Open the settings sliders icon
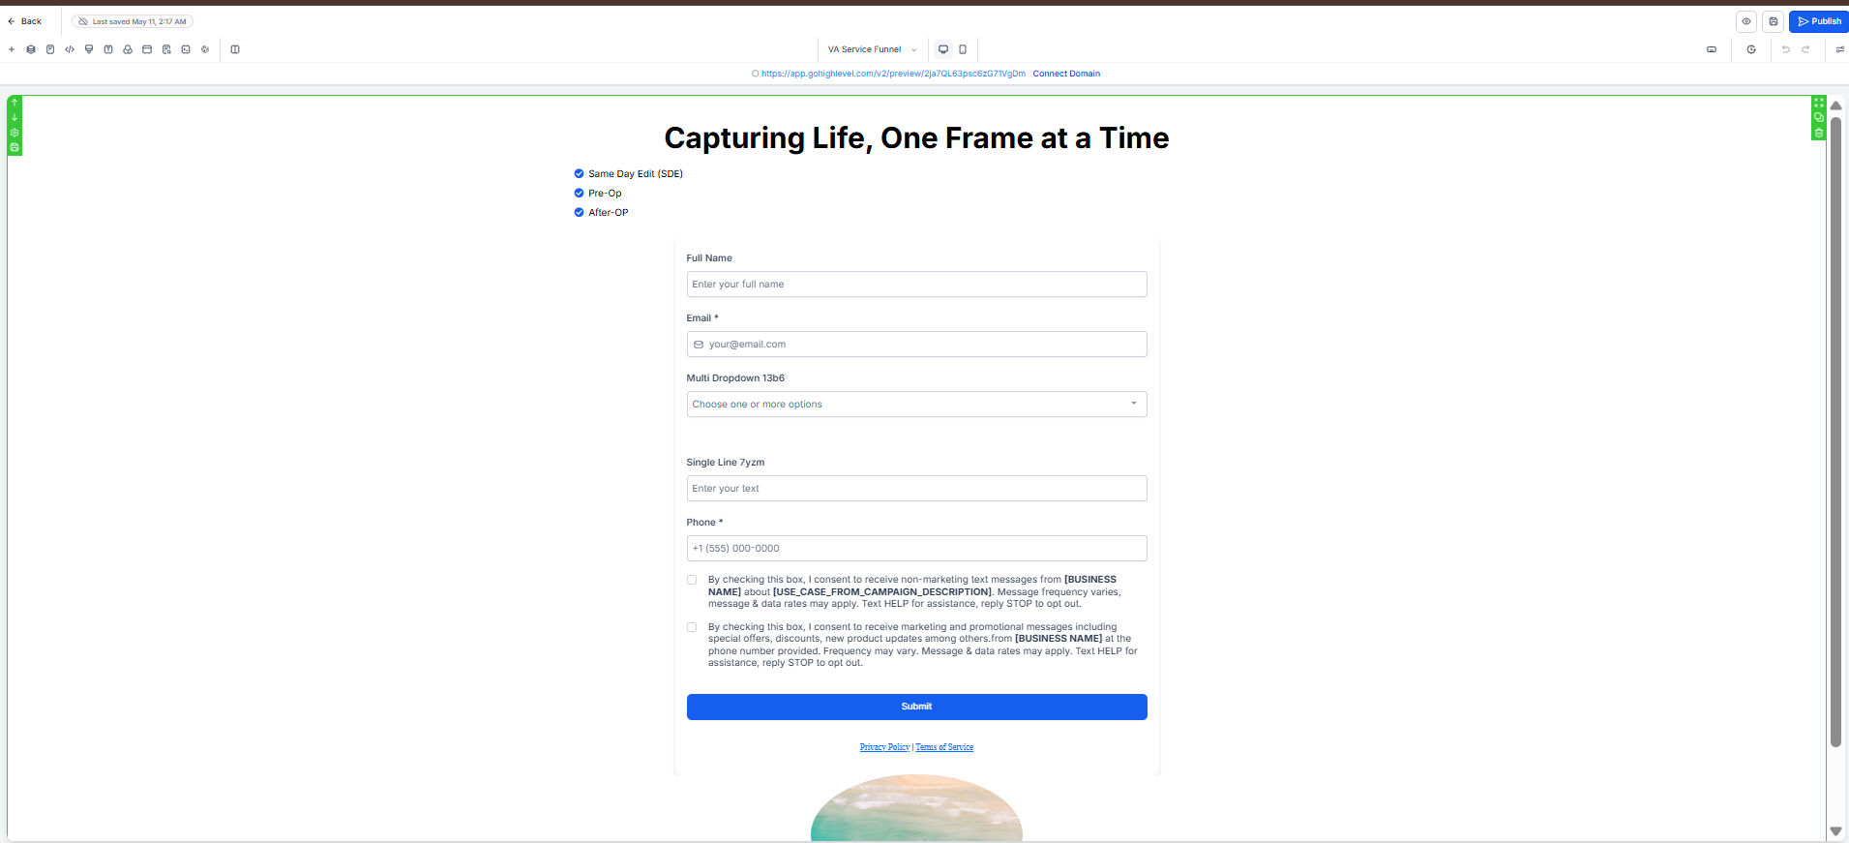This screenshot has width=1849, height=843. [1839, 49]
